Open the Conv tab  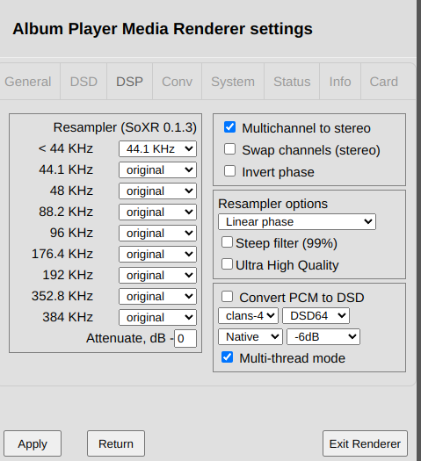[x=178, y=82]
